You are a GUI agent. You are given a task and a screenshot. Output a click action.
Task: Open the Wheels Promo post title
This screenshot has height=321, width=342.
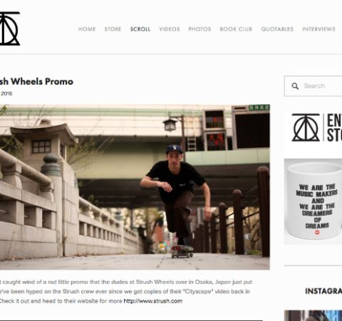coord(36,82)
